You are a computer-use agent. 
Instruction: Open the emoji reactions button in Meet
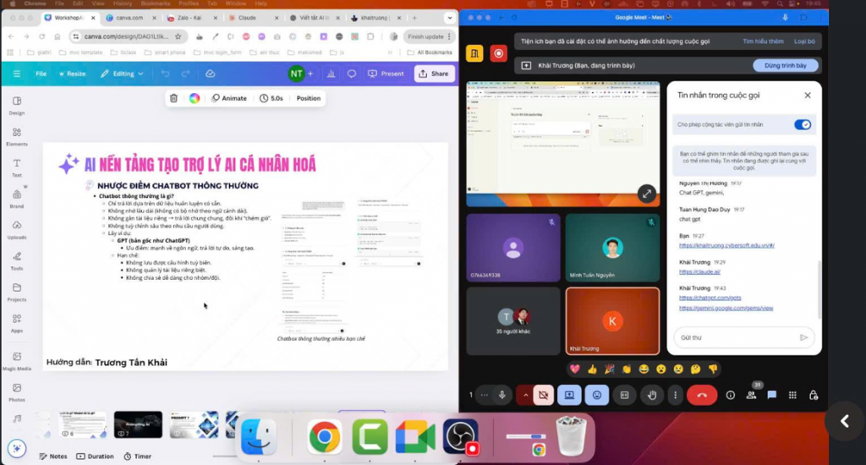coord(597,395)
